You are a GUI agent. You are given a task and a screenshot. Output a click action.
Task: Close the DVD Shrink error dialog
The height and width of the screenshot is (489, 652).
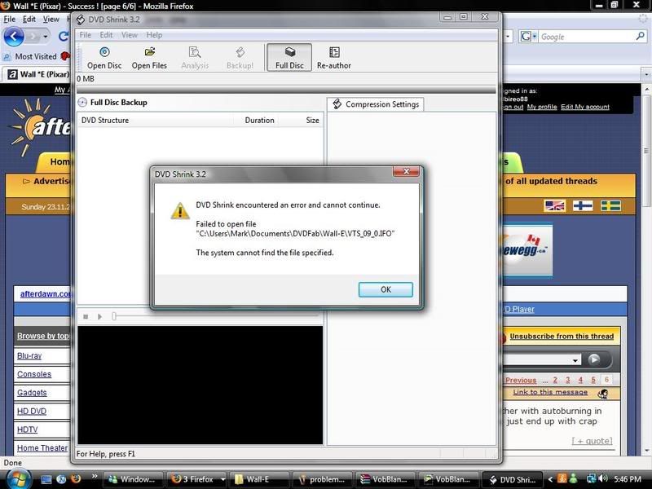click(406, 171)
